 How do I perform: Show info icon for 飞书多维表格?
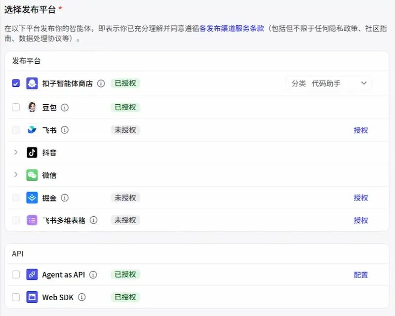pos(93,220)
